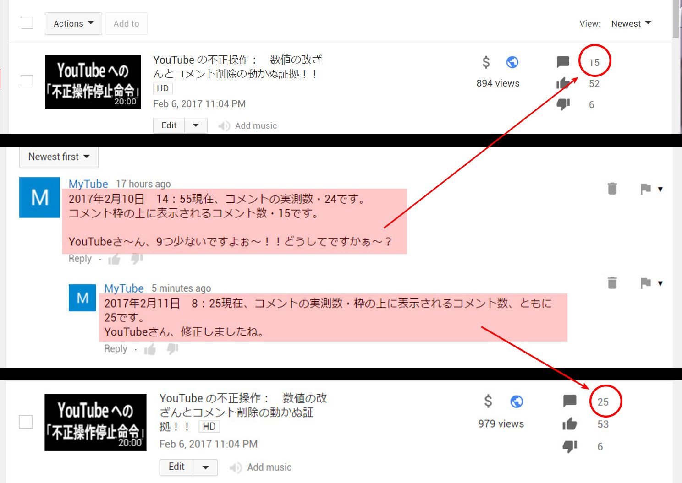Like the comment posted 17 hours ago
This screenshot has width=682, height=483.
(114, 259)
